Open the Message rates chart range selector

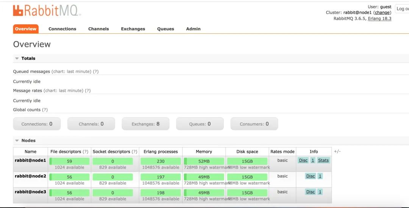63,91
